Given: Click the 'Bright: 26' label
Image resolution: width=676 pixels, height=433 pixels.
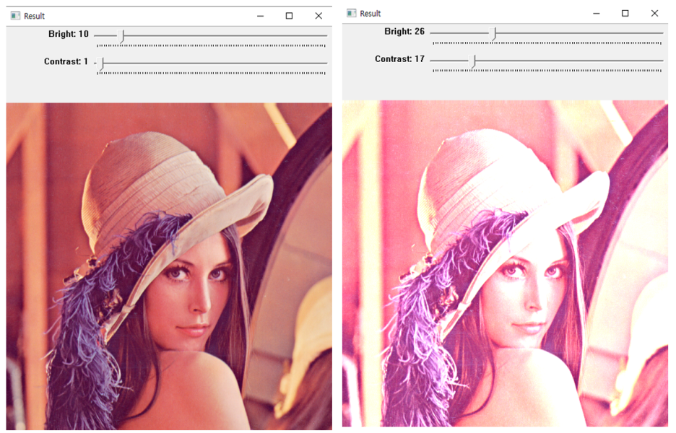Looking at the screenshot, I should pyautogui.click(x=404, y=32).
